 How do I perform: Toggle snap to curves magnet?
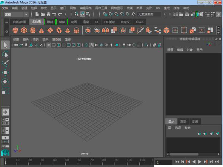111,14
